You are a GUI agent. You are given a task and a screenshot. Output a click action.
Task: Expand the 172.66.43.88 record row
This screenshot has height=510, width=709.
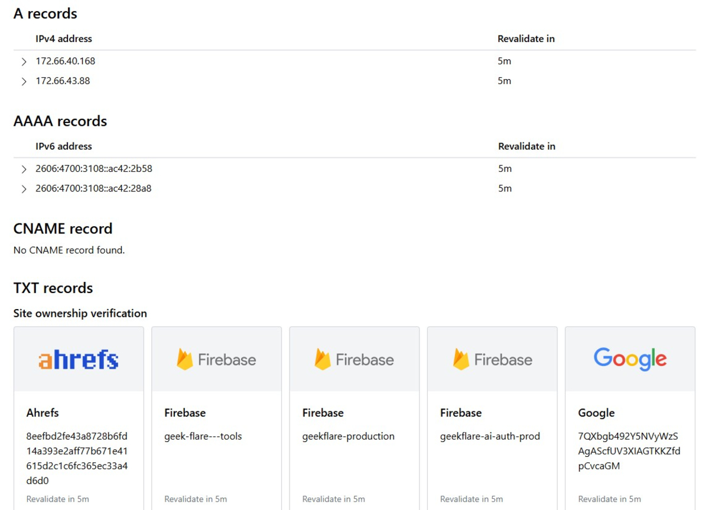(24, 82)
